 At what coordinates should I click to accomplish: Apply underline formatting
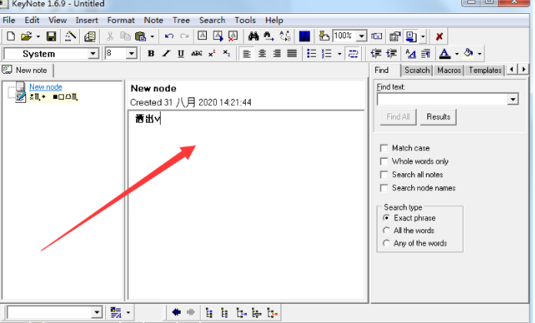click(x=181, y=54)
